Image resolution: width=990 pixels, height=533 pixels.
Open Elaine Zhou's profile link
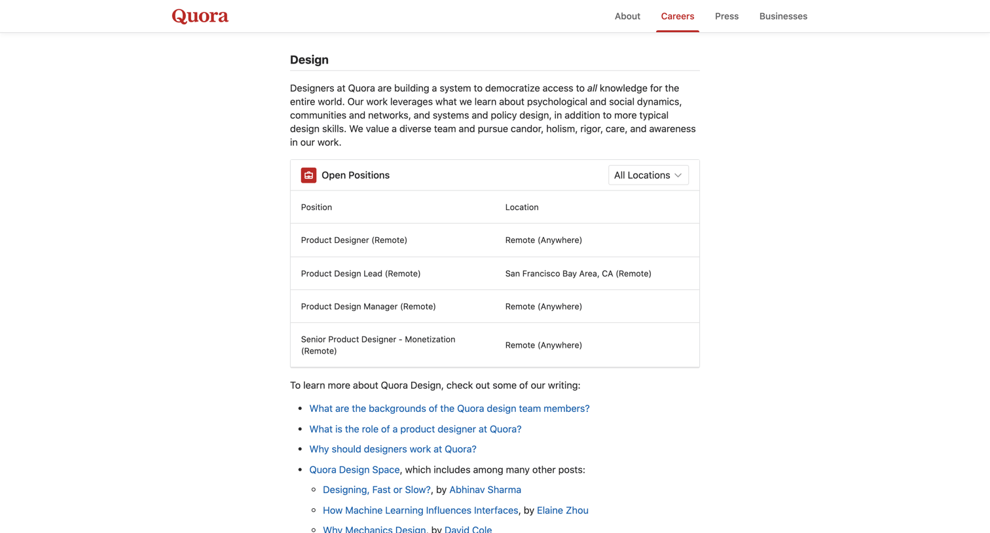(x=562, y=510)
